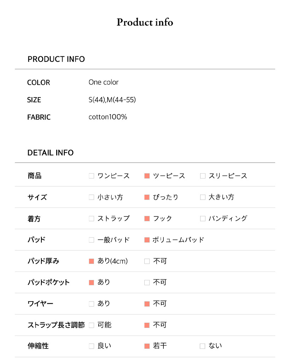Toggle the 若干 stretch checkbox
This screenshot has width=290, height=362.
[x=147, y=346]
